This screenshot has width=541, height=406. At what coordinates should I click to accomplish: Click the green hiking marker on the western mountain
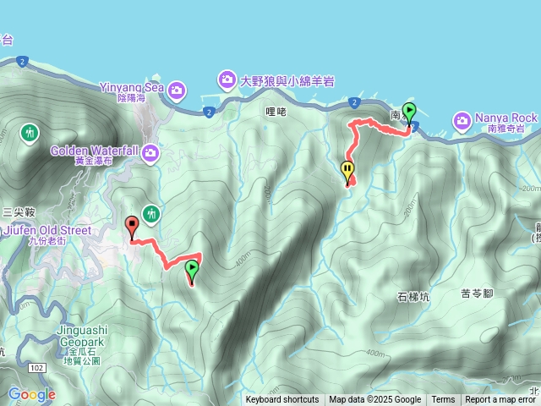pos(30,134)
